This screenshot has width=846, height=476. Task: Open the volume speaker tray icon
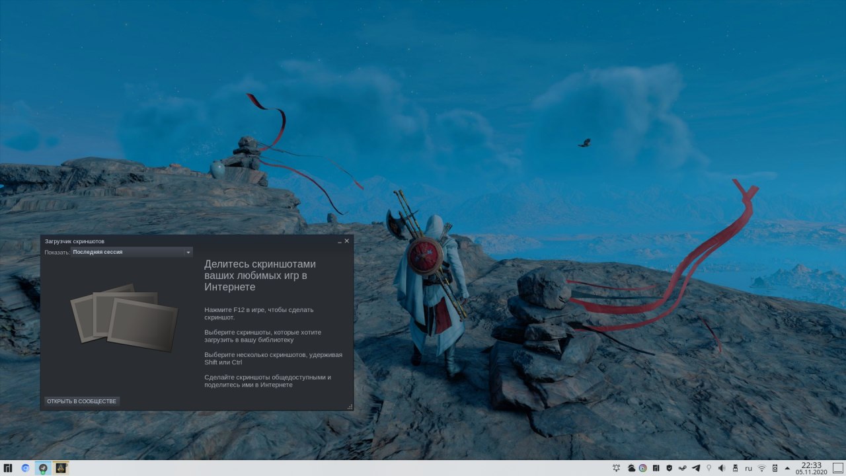tap(722, 468)
